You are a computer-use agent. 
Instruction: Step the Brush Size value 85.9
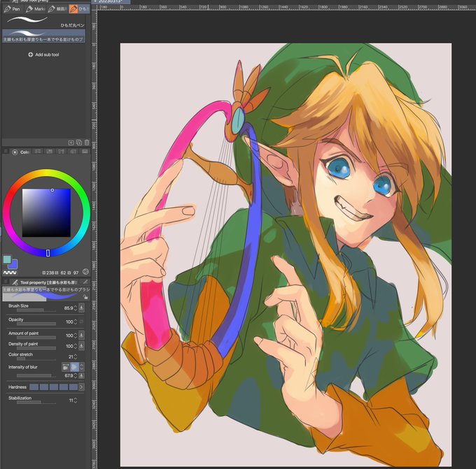[x=76, y=308]
